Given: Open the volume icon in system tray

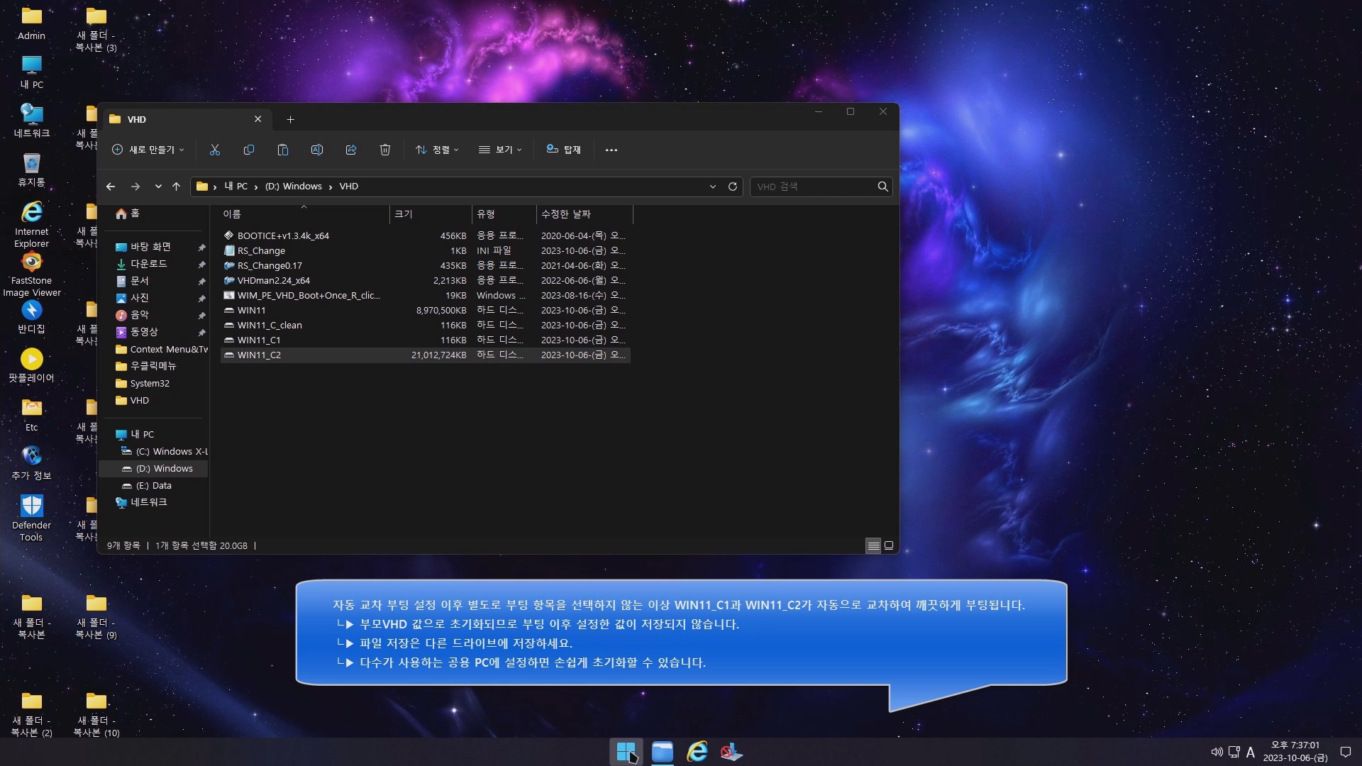Looking at the screenshot, I should [1217, 752].
